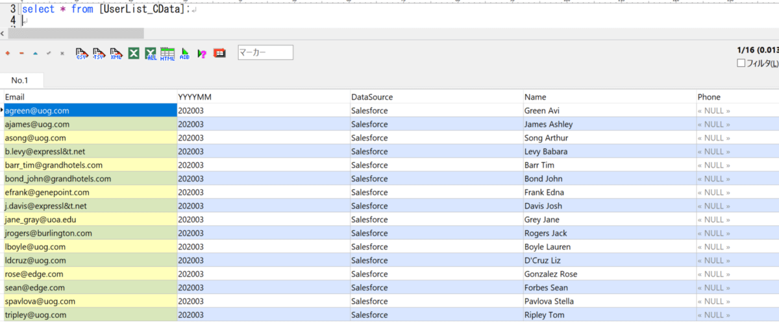
Task: Enable the フィルタ checkbox
Action: click(x=741, y=64)
